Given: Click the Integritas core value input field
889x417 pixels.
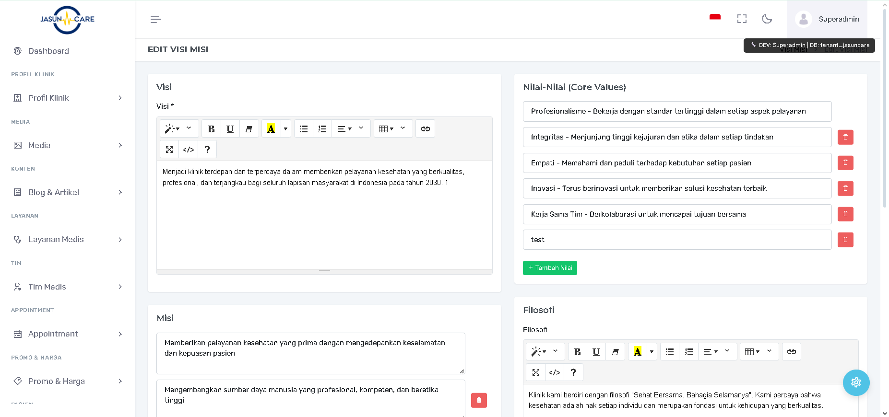Looking at the screenshot, I should [677, 137].
